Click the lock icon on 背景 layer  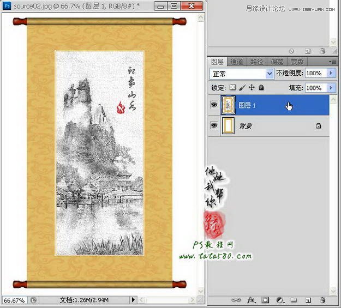pos(319,125)
